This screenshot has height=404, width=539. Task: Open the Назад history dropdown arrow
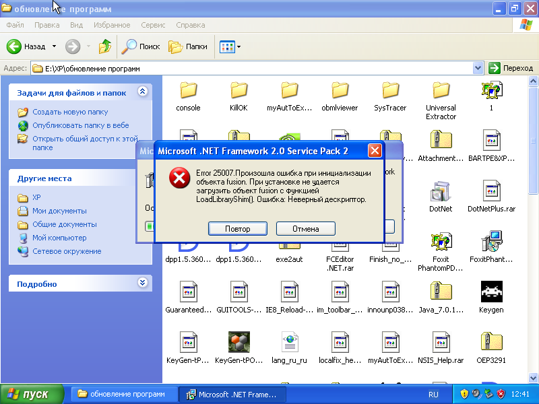click(55, 46)
